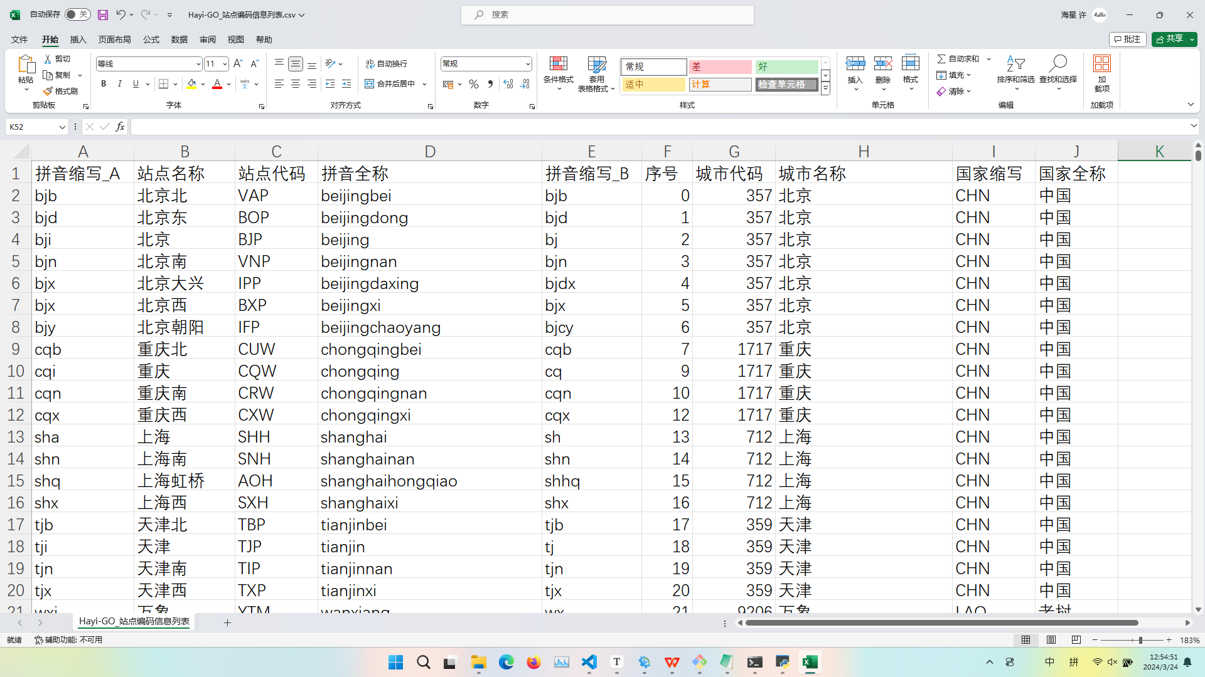This screenshot has height=677, width=1205.
Task: Click the Find and Select magnifier icon
Action: coord(1058,63)
